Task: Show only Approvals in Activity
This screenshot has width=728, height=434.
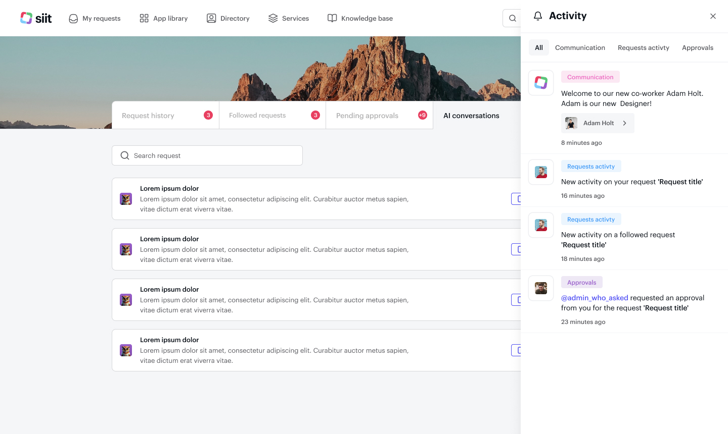Action: pyautogui.click(x=697, y=47)
